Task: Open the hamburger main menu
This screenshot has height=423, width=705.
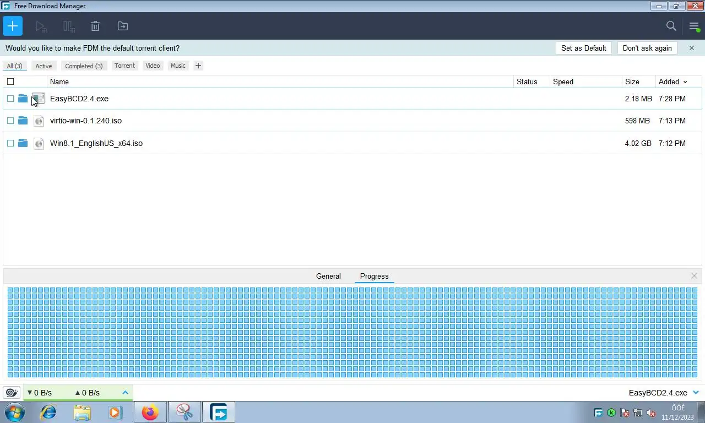Action: point(695,26)
